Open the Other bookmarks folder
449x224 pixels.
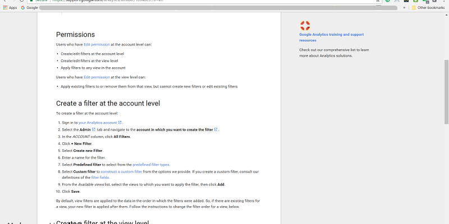[x=428, y=8]
